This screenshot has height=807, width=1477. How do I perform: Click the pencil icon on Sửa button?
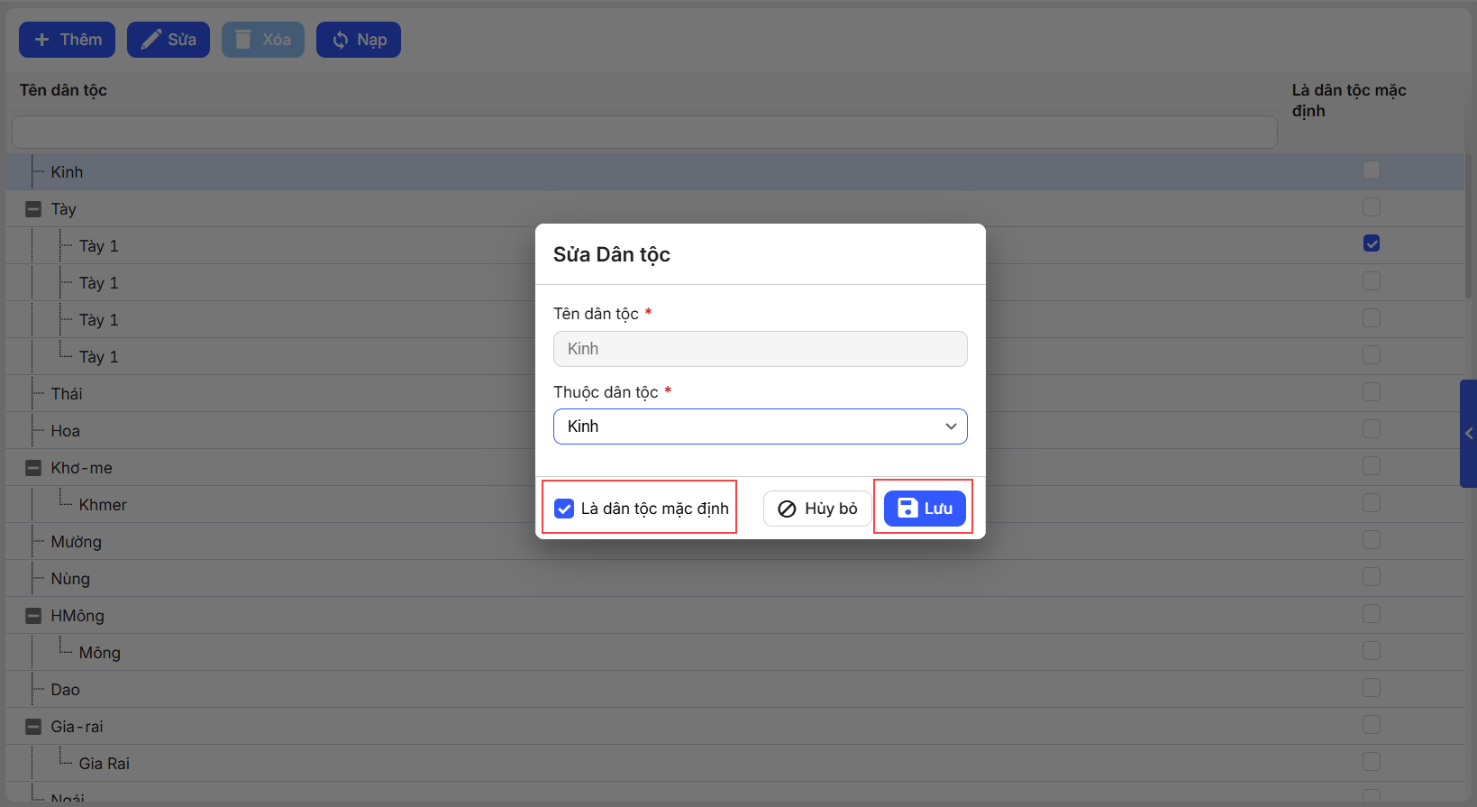(150, 40)
